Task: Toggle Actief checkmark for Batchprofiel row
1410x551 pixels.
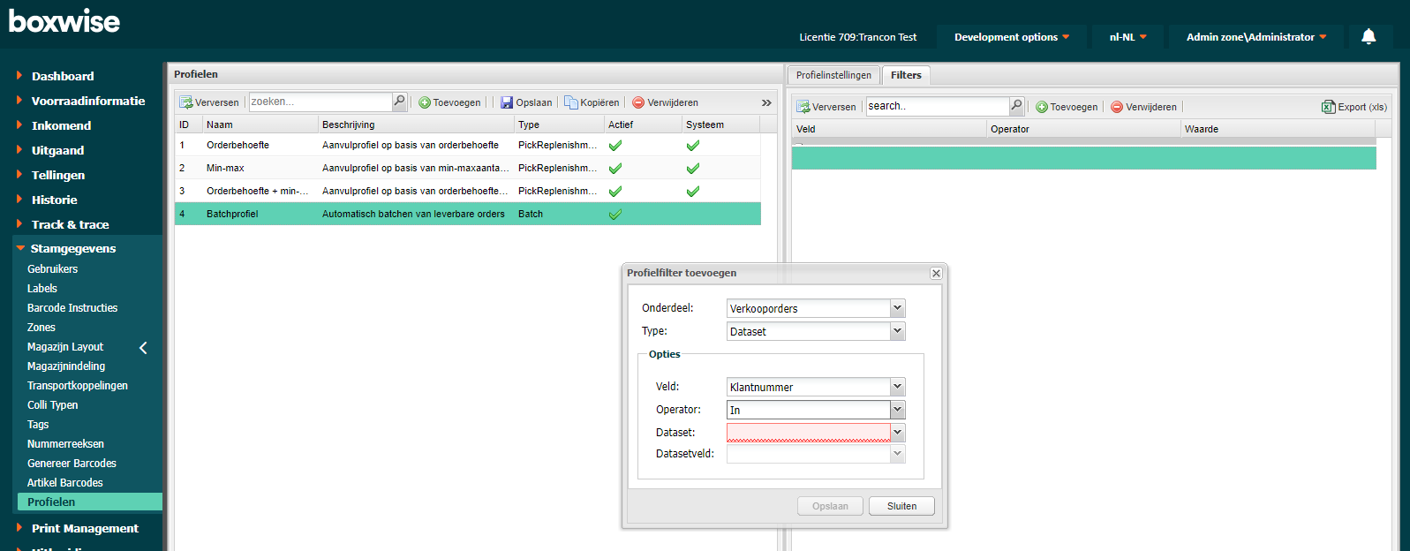Action: click(615, 214)
